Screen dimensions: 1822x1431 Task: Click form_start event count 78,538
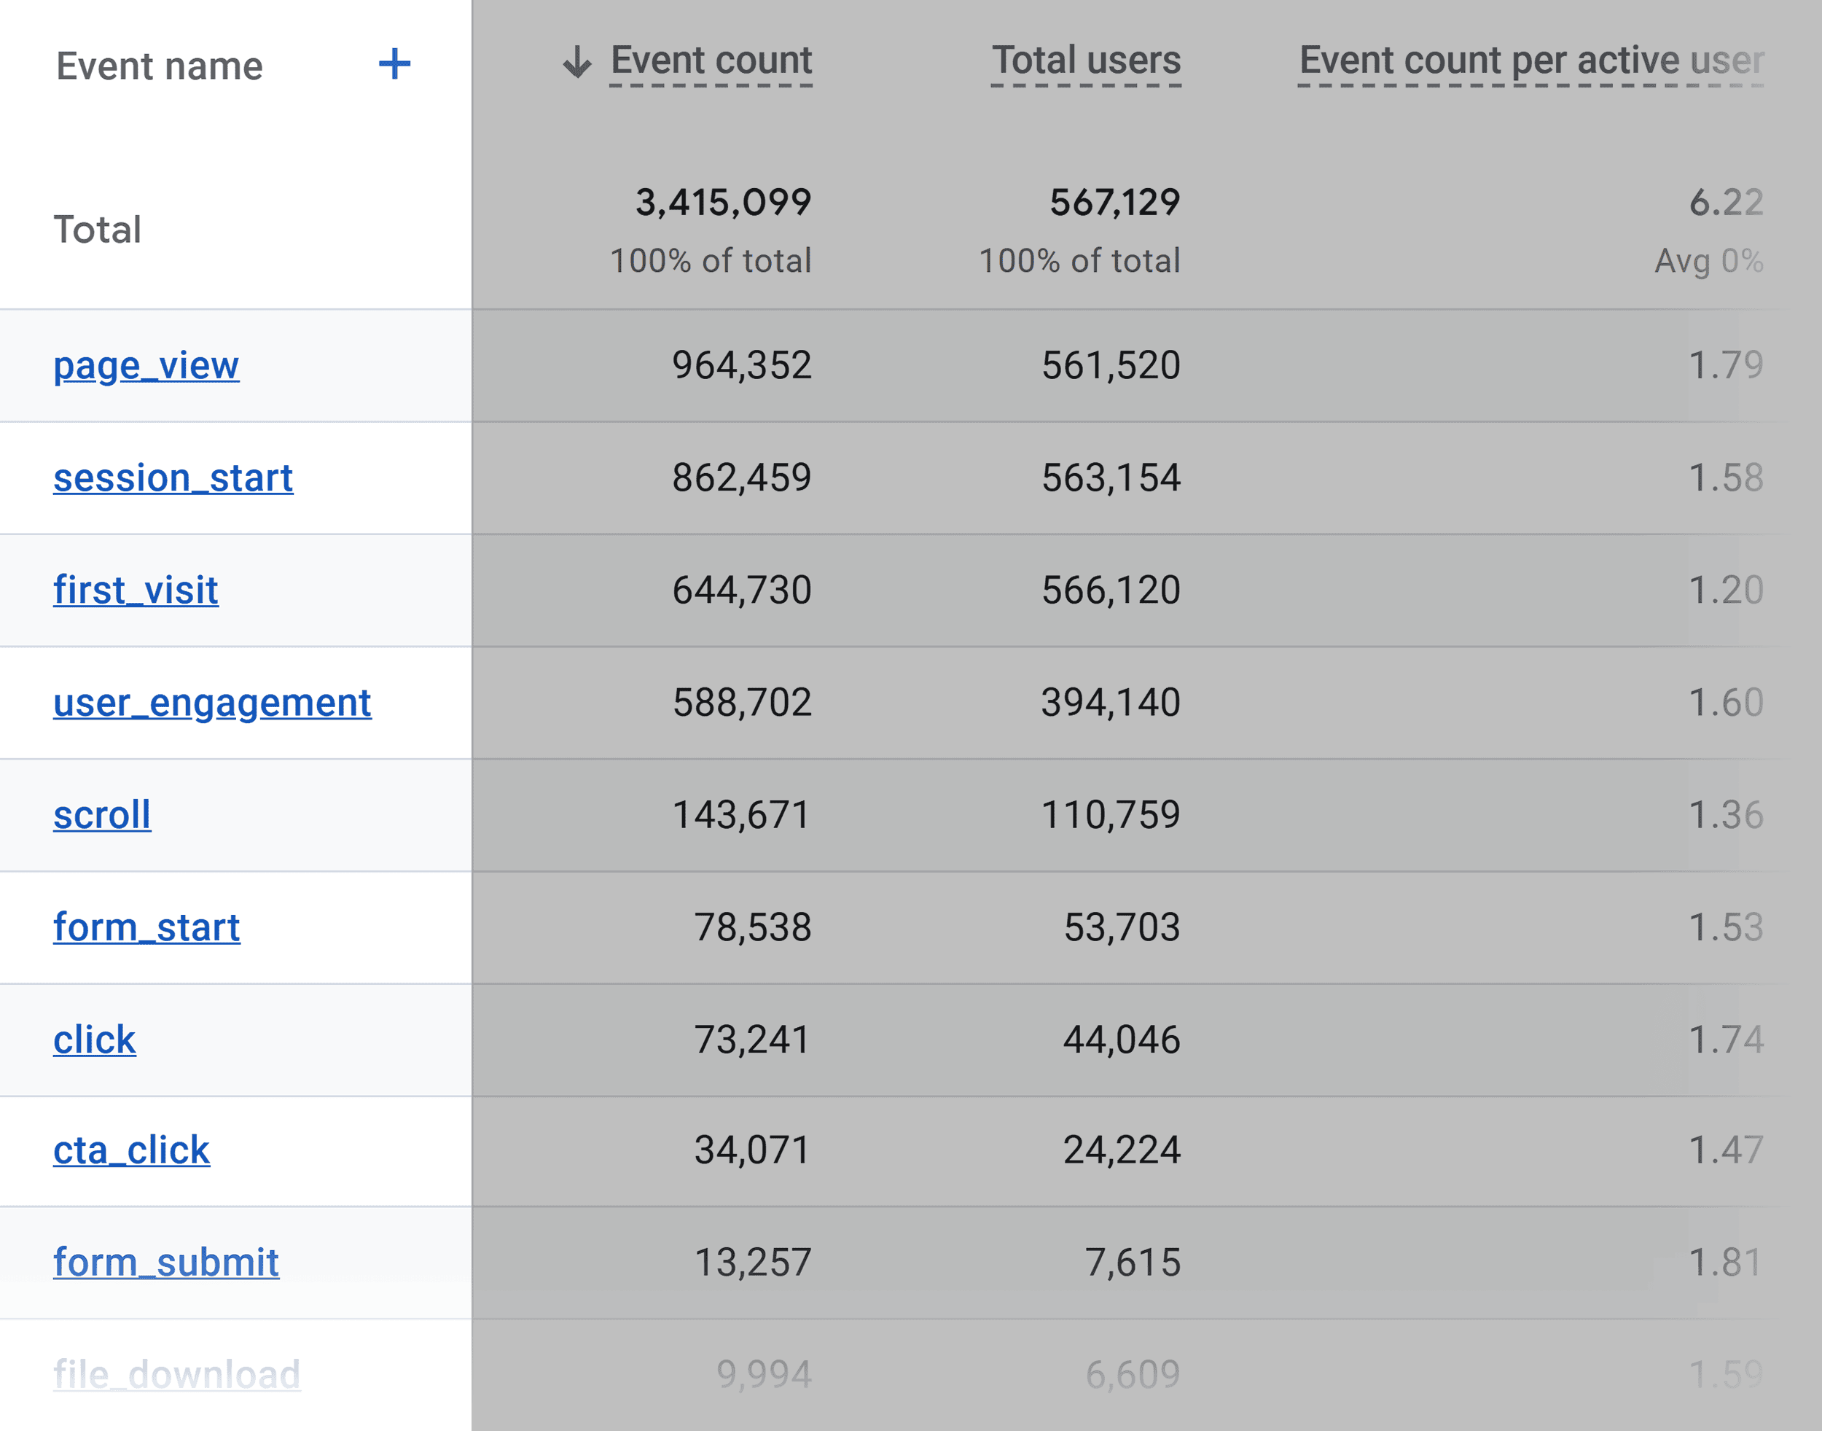(x=752, y=927)
